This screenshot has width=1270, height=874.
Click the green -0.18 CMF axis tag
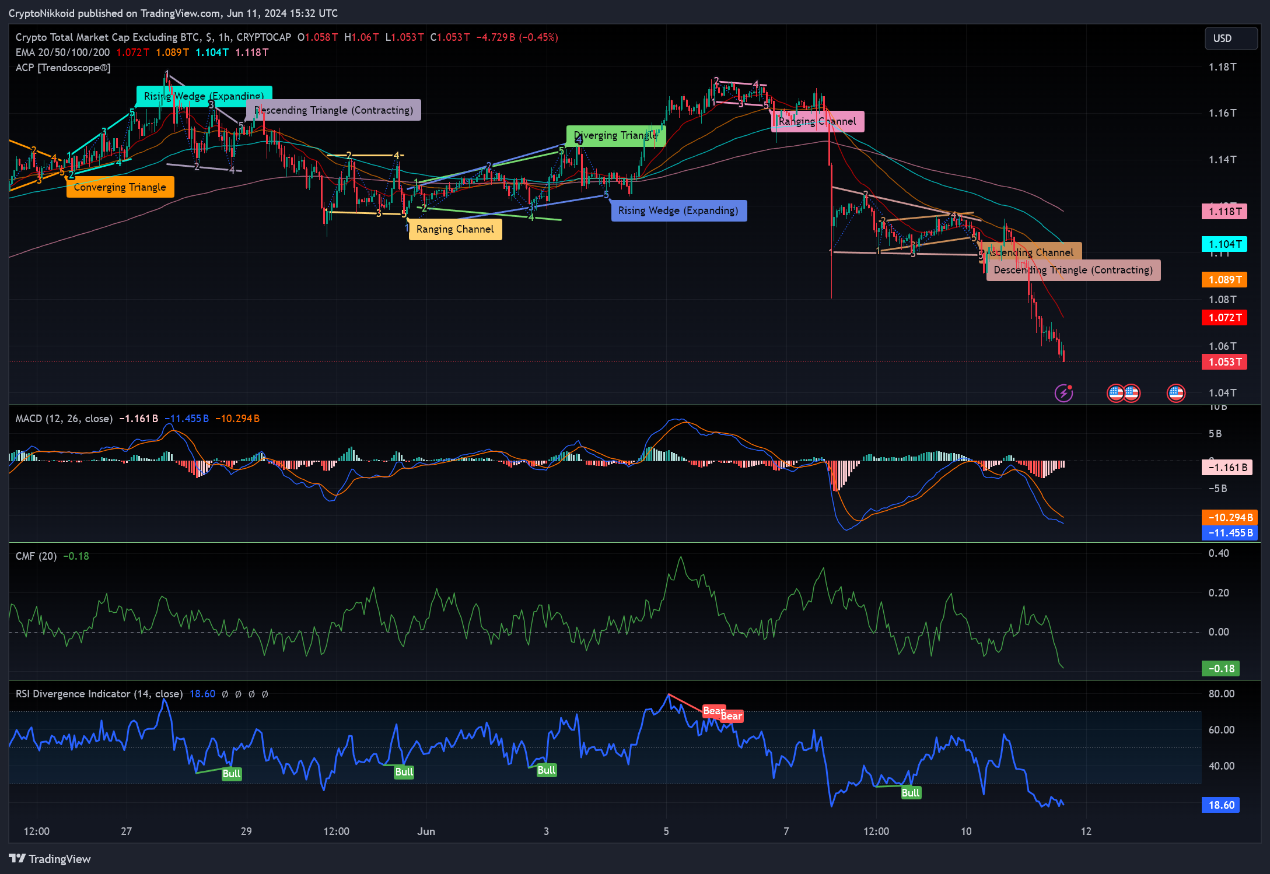pyautogui.click(x=1220, y=669)
